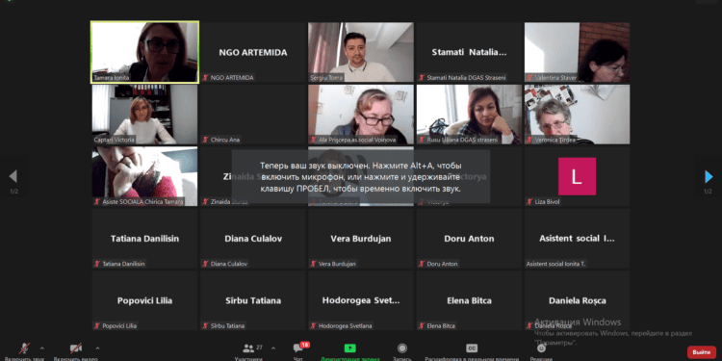
Task: Select Valentina Staver's video tile
Action: pos(577,52)
